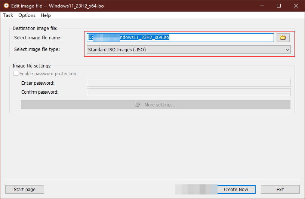
Task: Close the Edit image file window
Action: (x=296, y=6)
